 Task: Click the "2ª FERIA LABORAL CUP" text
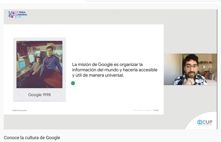(22, 14)
